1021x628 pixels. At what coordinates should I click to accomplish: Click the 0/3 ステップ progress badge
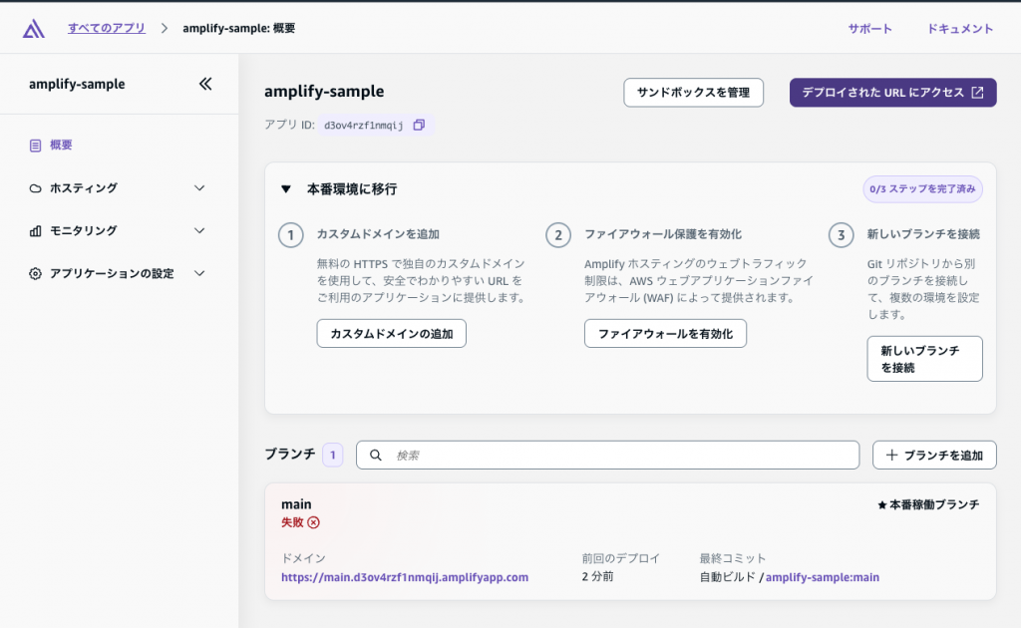(923, 187)
